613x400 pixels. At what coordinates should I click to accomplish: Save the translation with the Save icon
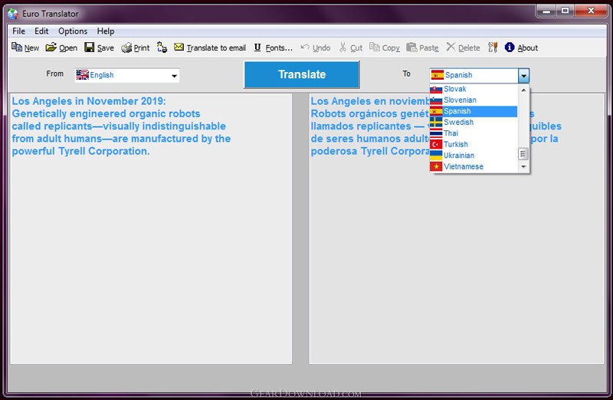click(x=89, y=48)
